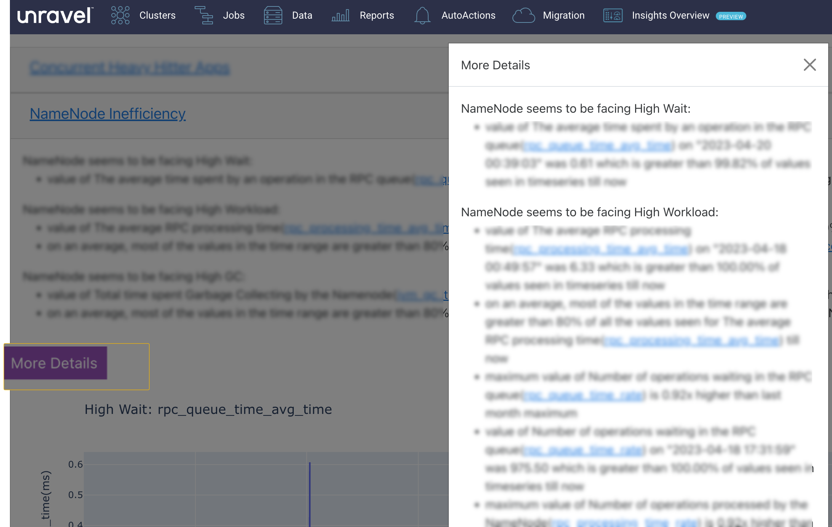
Task: Click the Insights Overview dashboard icon
Action: 613,16
